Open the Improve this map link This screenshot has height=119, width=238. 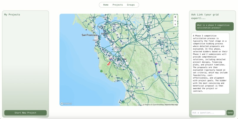point(171,105)
